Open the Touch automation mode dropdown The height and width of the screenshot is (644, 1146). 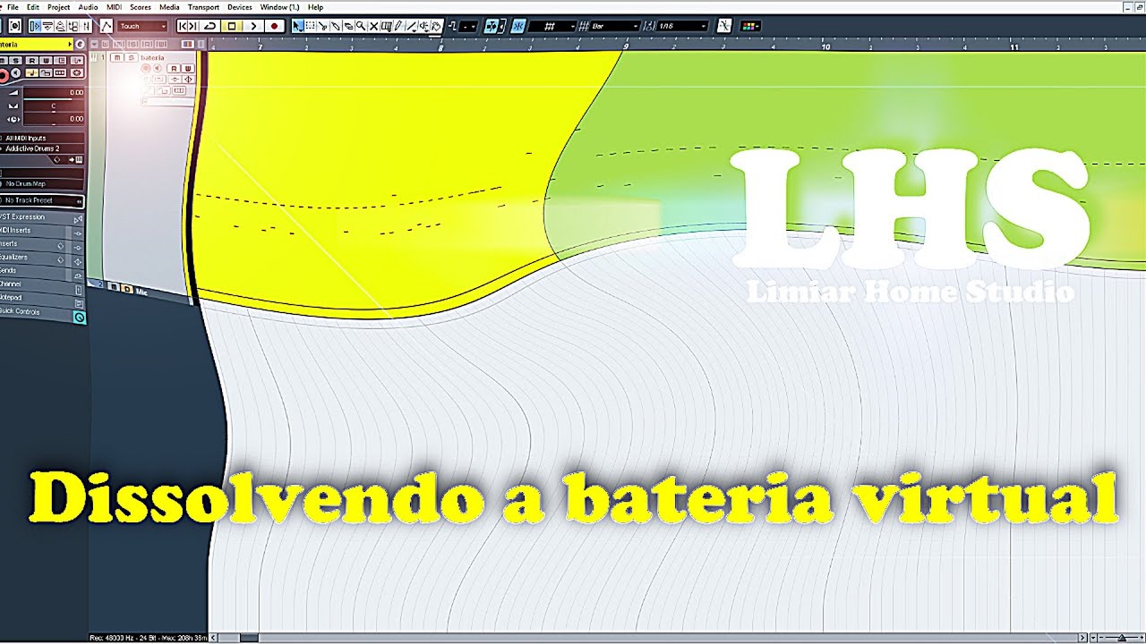click(141, 26)
